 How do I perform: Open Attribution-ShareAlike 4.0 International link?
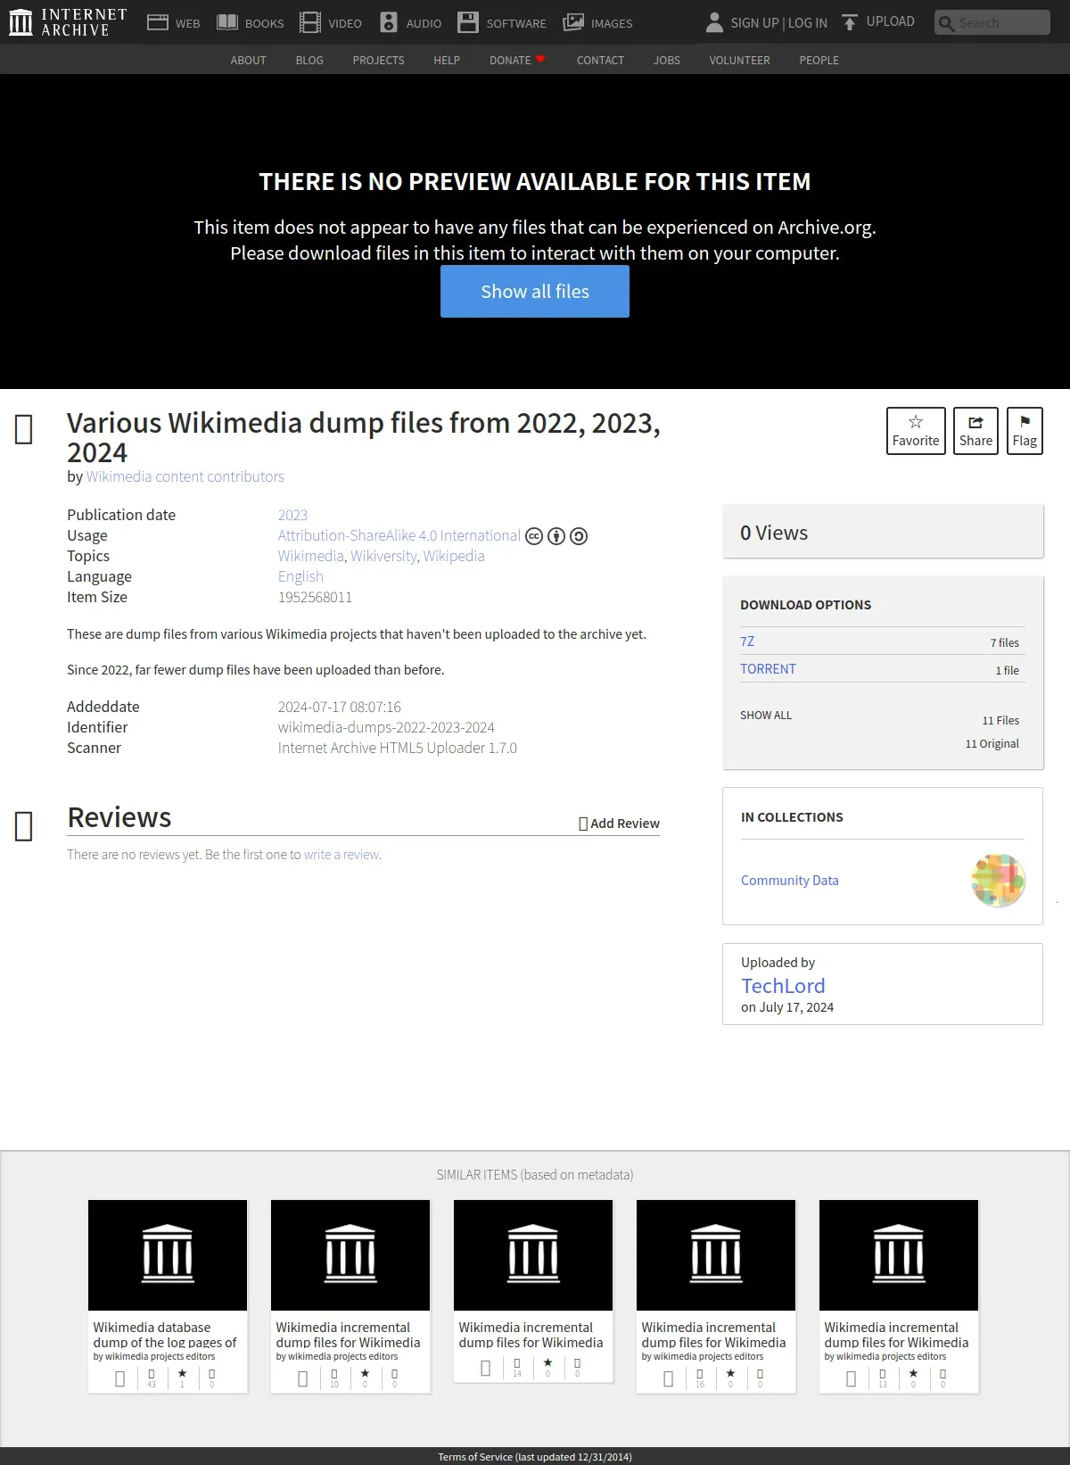tap(399, 535)
